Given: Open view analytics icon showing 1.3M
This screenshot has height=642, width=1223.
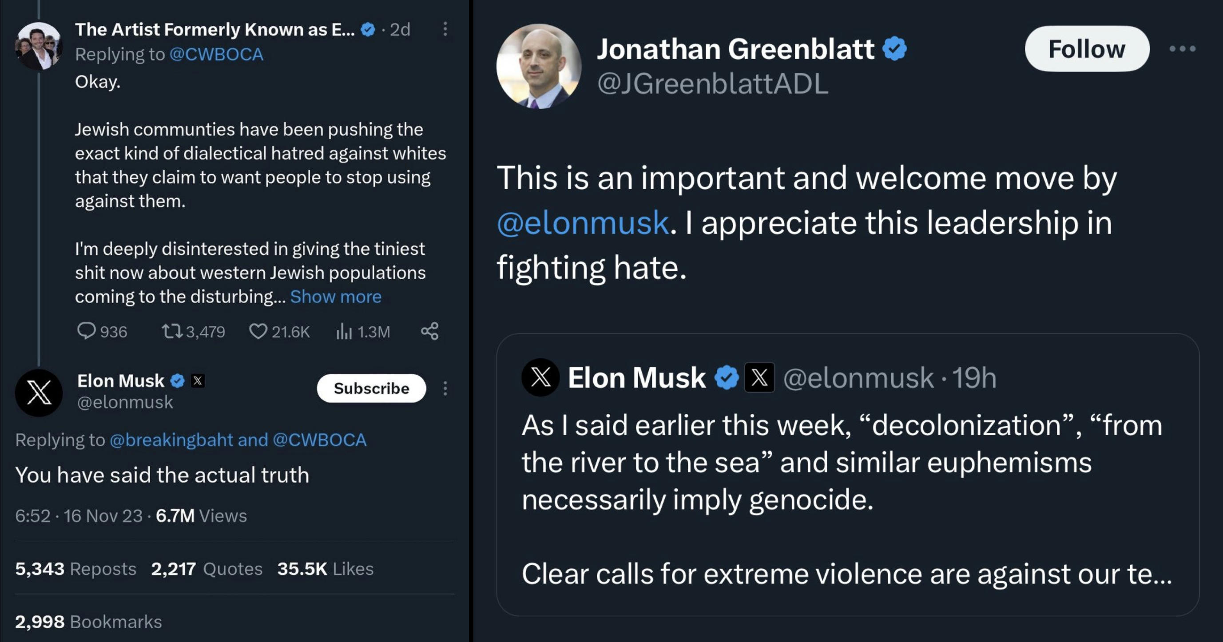Looking at the screenshot, I should (344, 331).
